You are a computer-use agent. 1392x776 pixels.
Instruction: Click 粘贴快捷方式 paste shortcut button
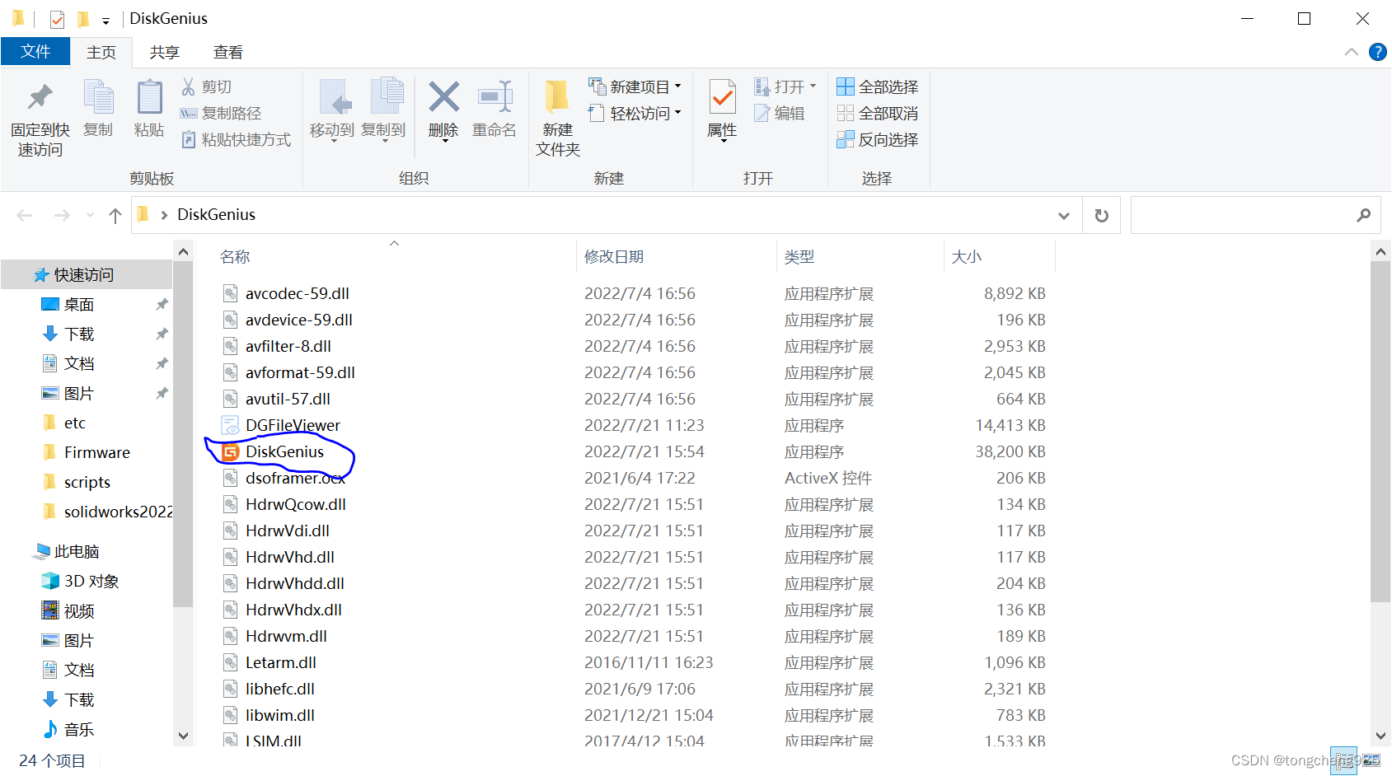tap(236, 139)
